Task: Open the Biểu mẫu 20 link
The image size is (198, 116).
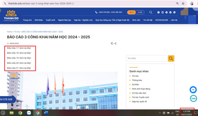Action: [x=19, y=63]
